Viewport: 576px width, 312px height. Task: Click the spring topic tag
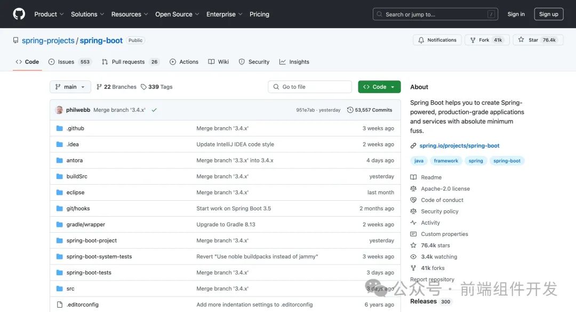(476, 161)
